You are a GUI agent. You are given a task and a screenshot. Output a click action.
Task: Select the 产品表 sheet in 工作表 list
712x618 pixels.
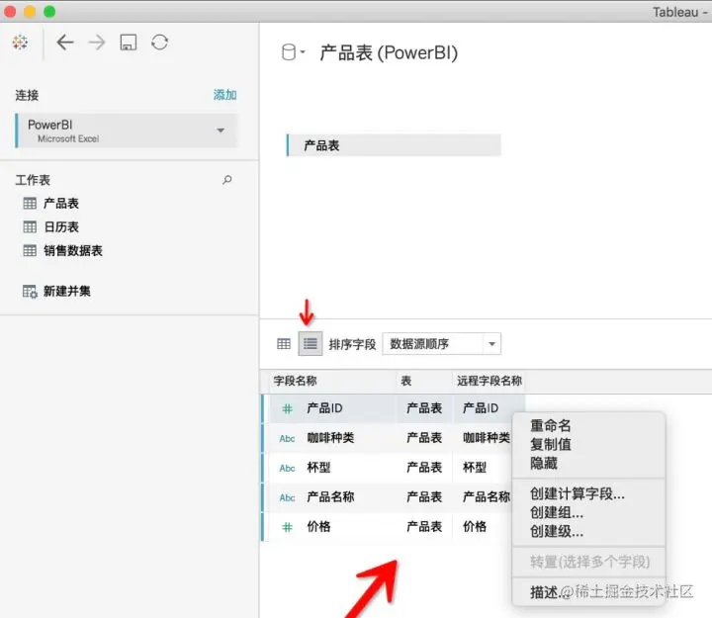[x=61, y=204]
